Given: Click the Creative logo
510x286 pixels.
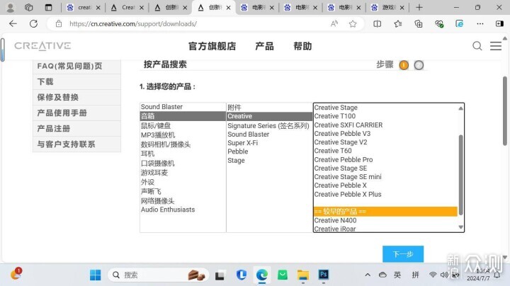Looking at the screenshot, I should click(x=42, y=46).
